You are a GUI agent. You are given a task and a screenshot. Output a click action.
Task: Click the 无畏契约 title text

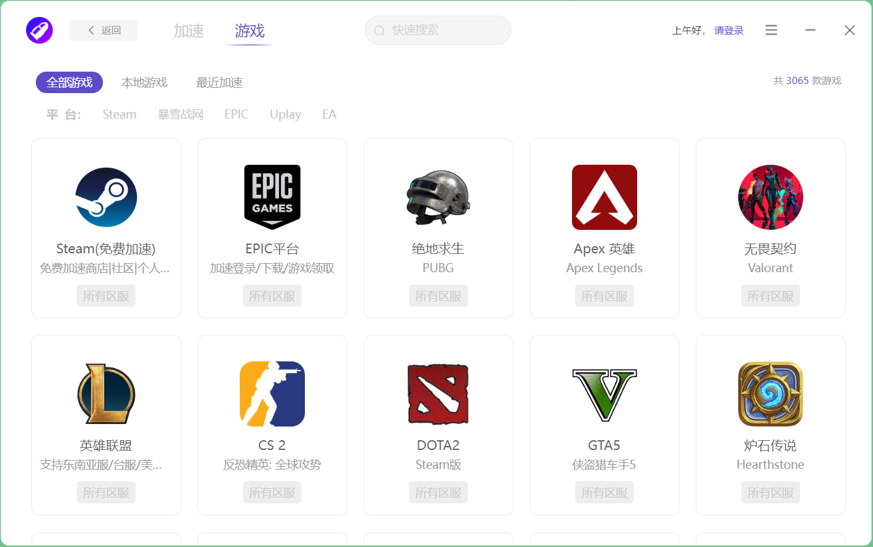pos(771,249)
